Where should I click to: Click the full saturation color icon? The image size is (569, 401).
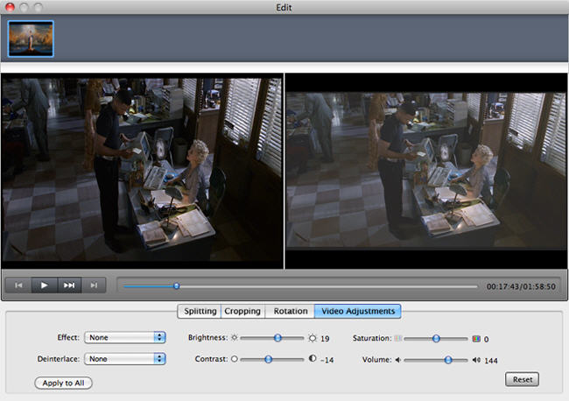coord(476,339)
